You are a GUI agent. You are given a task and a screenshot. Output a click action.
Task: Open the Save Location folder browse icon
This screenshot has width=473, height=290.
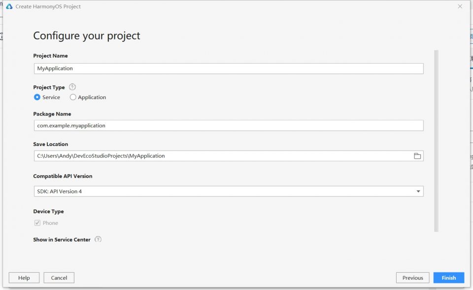coord(417,156)
